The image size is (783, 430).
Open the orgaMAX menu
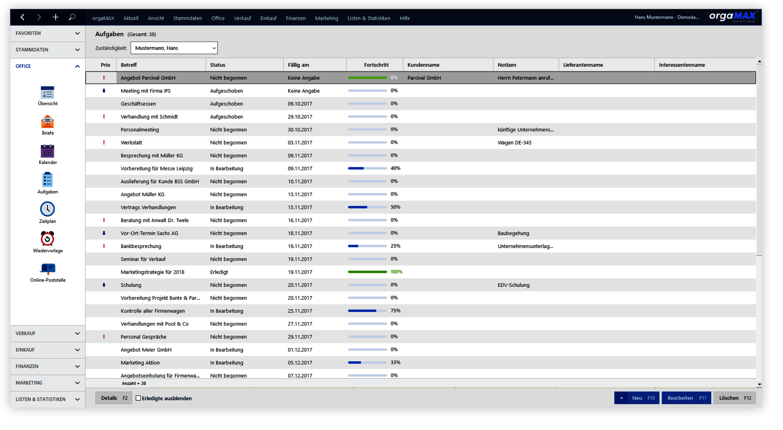coord(103,18)
